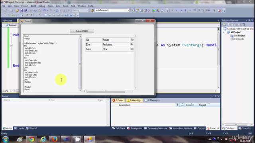Click the Properties icon in Solution Explorer toolbar

(x=224, y=25)
